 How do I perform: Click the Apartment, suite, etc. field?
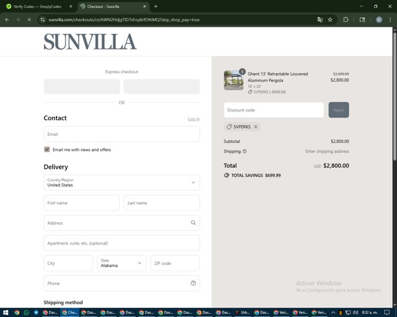(x=122, y=243)
